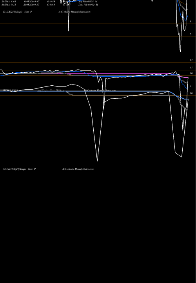Select the Avg Vol: 0.058 M reading

88,2
